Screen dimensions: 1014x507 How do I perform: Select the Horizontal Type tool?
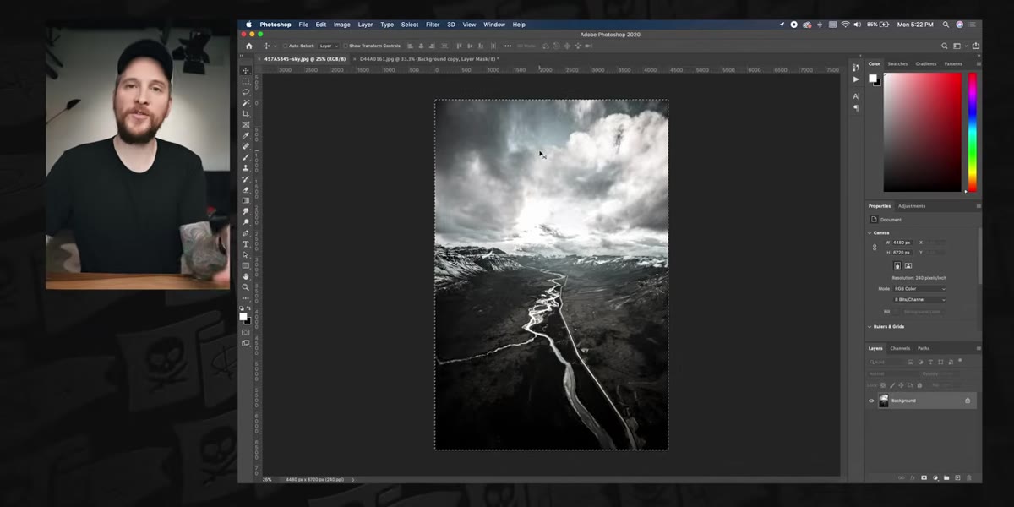pyautogui.click(x=246, y=244)
